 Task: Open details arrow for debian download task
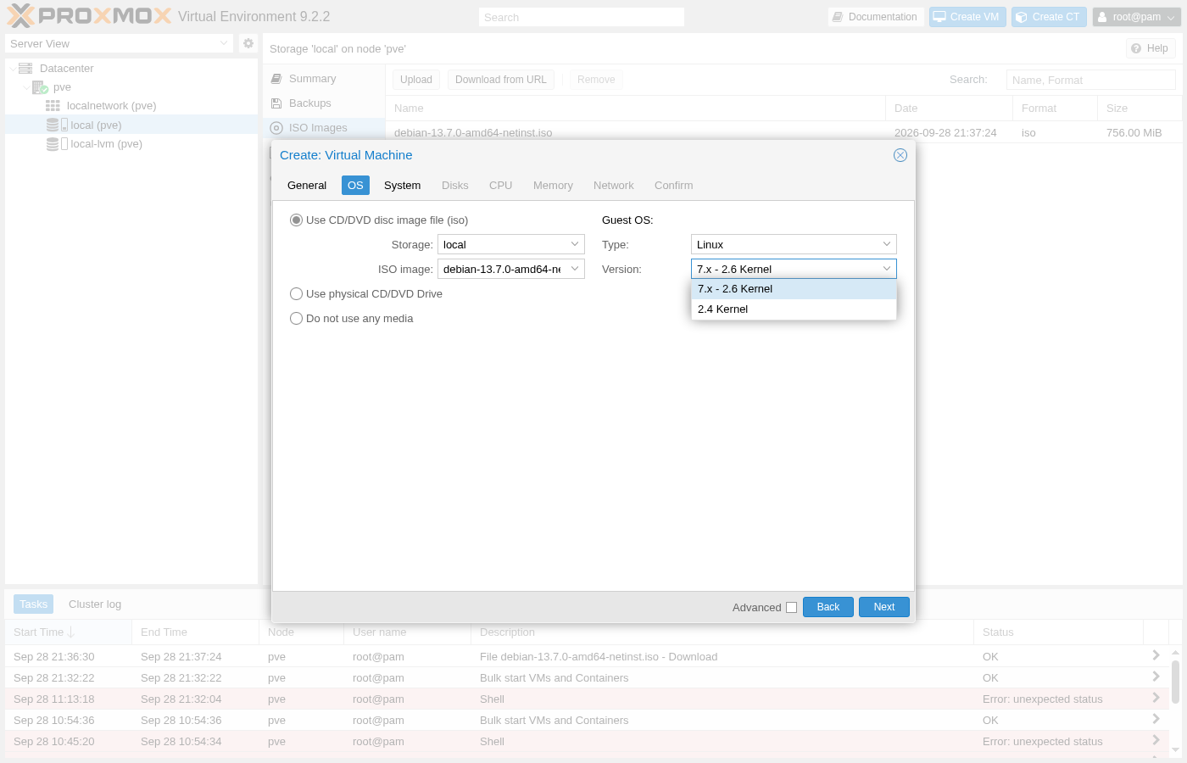coord(1156,655)
